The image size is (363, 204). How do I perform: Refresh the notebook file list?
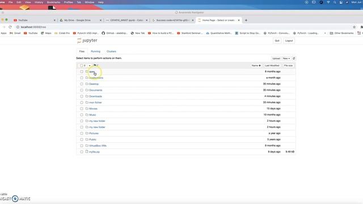tap(294, 58)
